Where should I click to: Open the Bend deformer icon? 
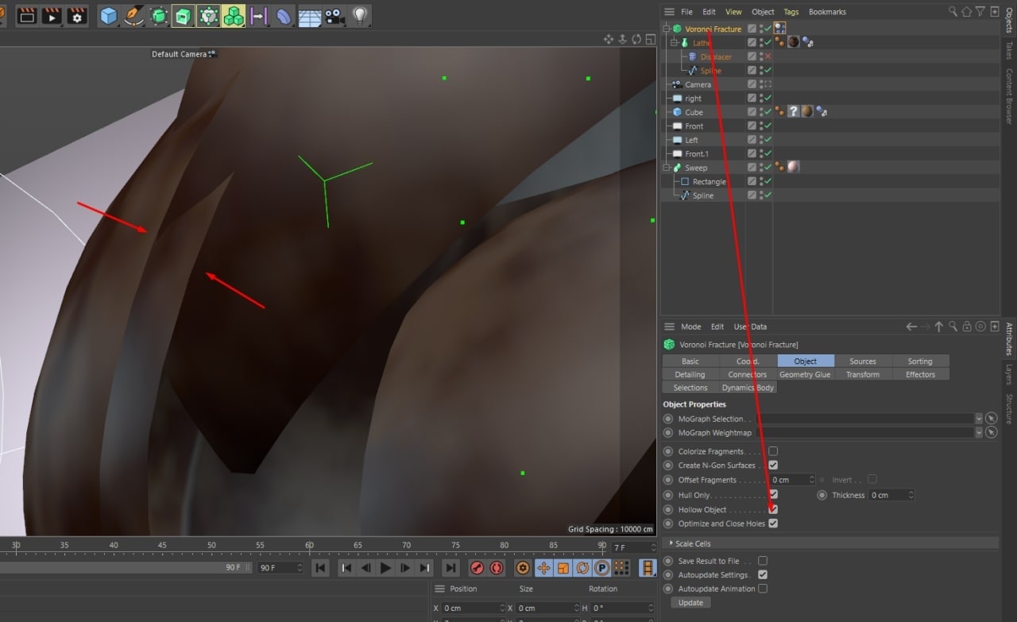(284, 15)
